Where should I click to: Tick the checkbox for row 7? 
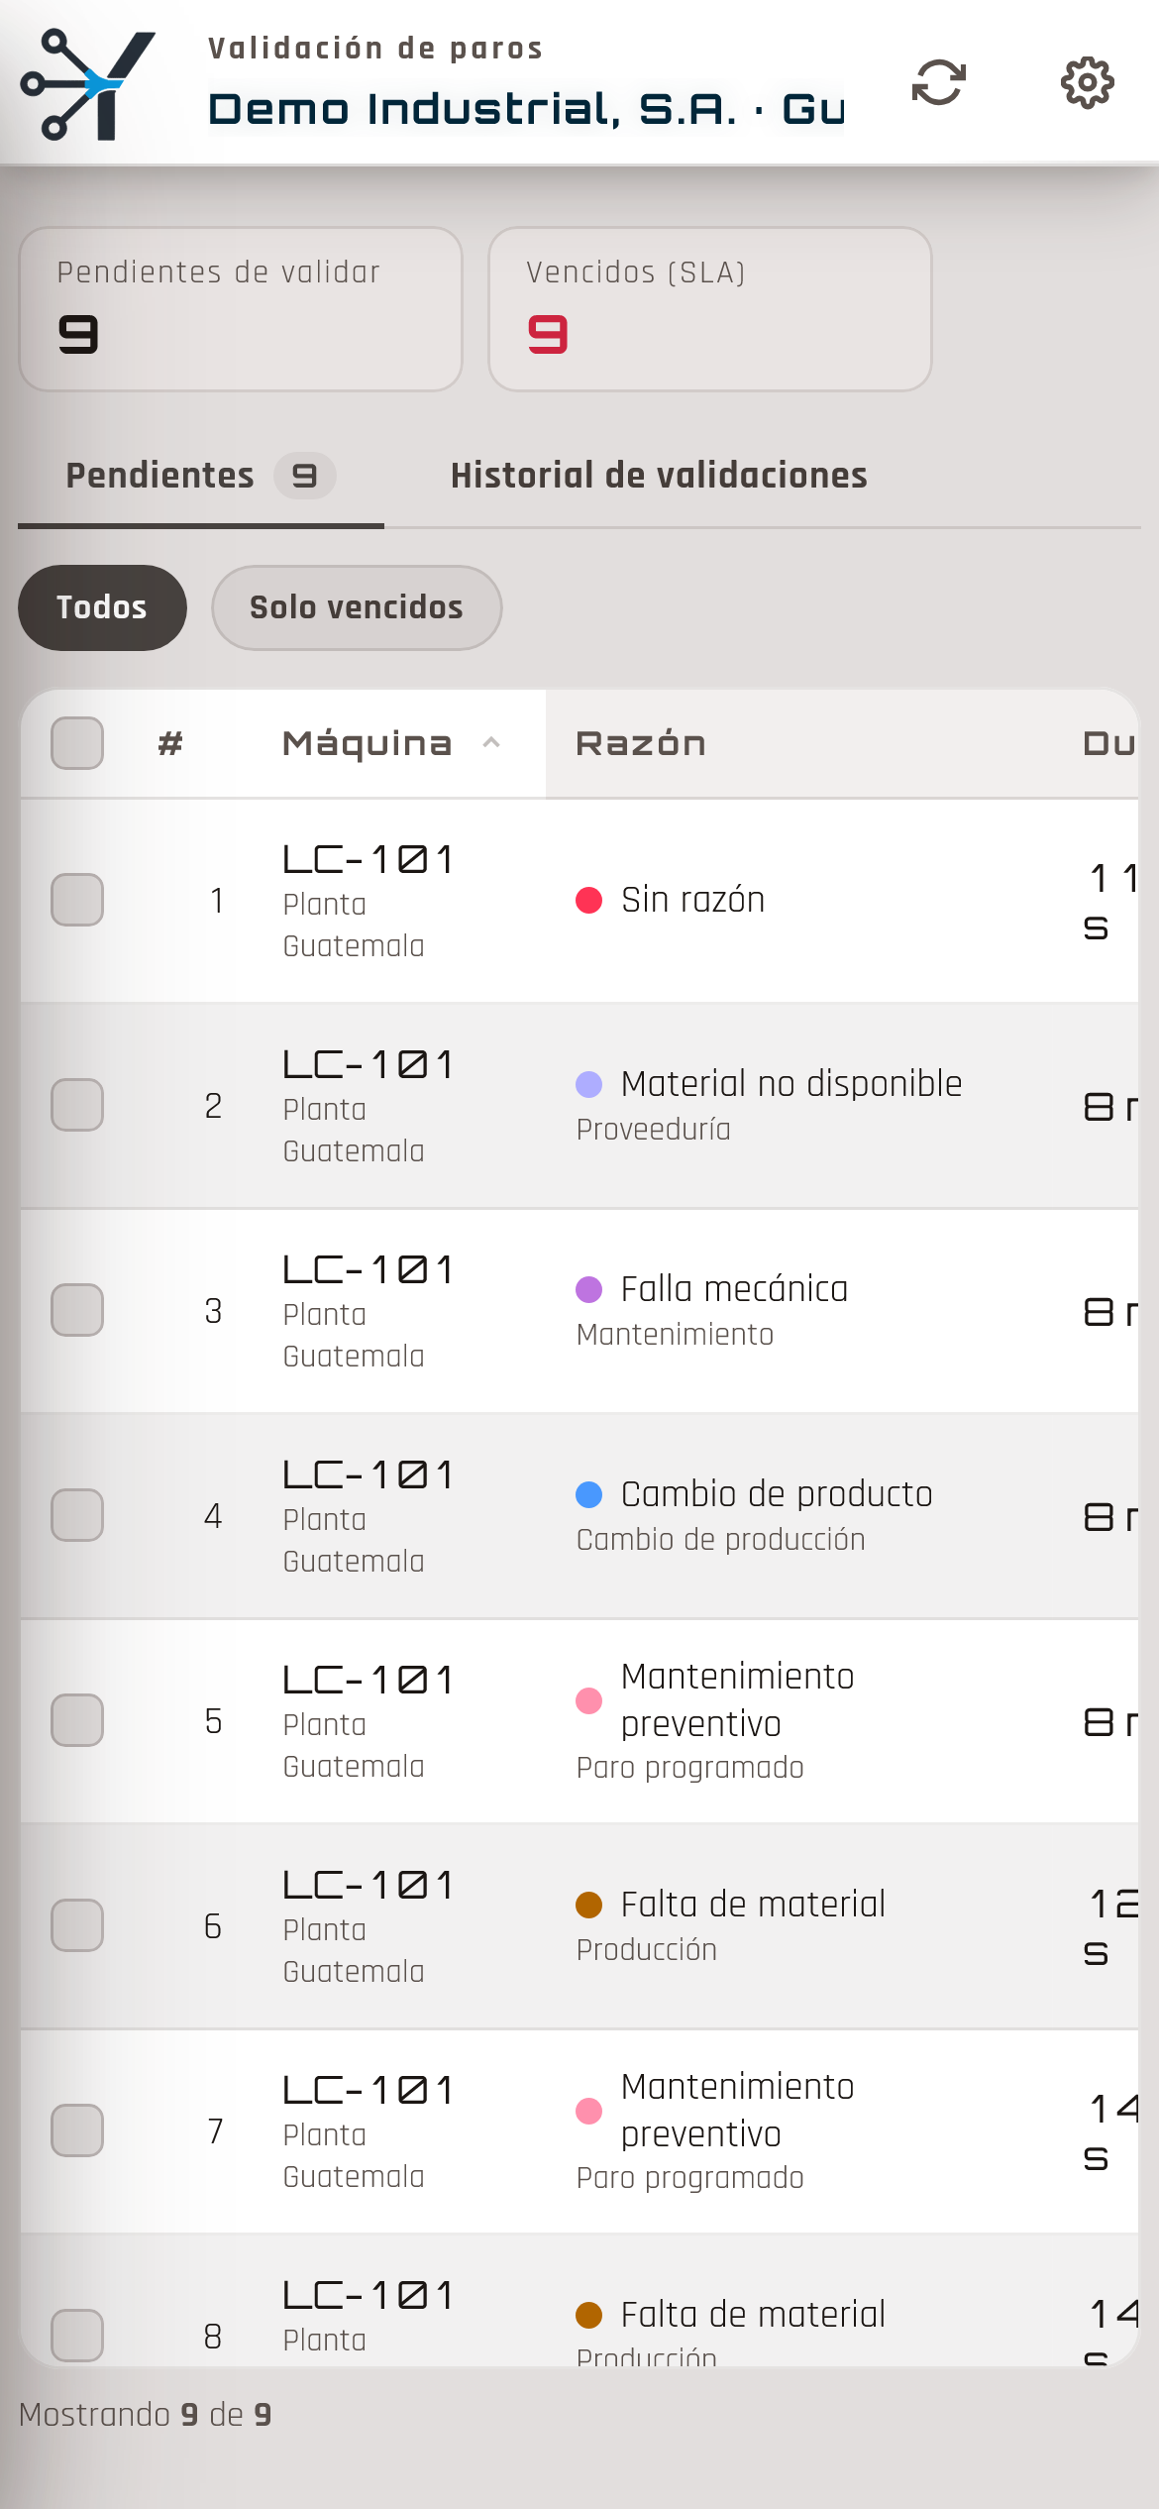coord(77,2130)
